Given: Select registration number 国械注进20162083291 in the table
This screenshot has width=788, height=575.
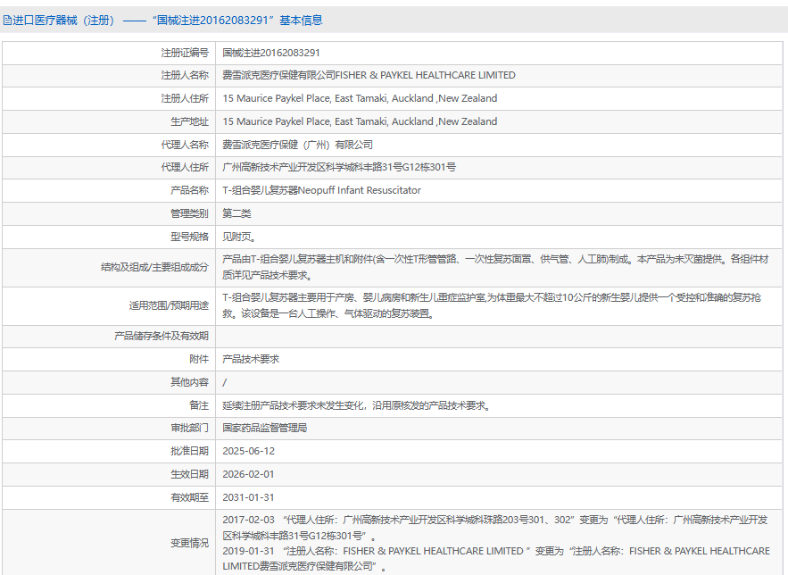Looking at the screenshot, I should 271,53.
